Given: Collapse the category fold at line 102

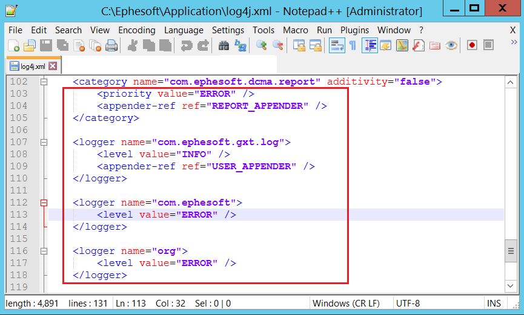Looking at the screenshot, I should tap(44, 82).
